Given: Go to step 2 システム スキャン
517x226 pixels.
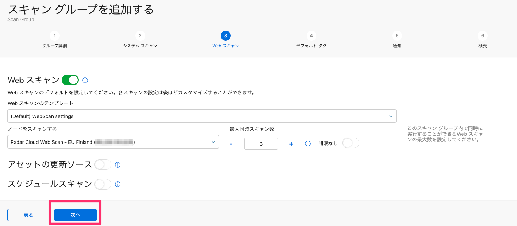Looking at the screenshot, I should tap(140, 36).
